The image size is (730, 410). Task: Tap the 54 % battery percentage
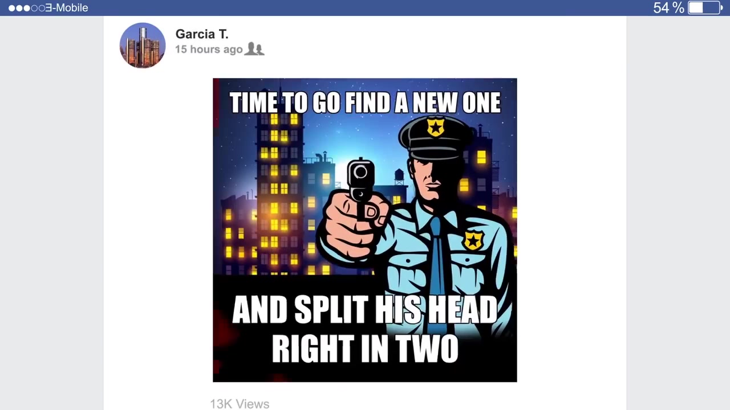pyautogui.click(x=668, y=8)
